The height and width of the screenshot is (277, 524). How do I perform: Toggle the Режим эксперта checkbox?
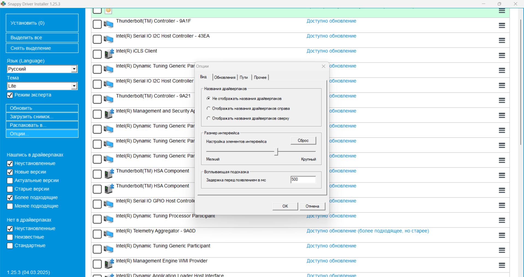pyautogui.click(x=10, y=95)
